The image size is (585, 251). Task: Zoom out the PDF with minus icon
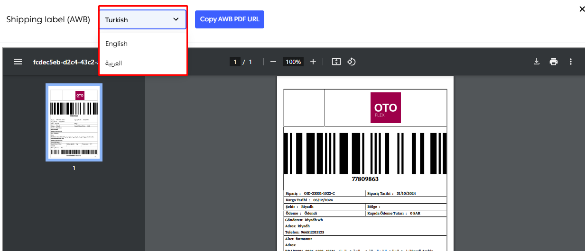(273, 62)
